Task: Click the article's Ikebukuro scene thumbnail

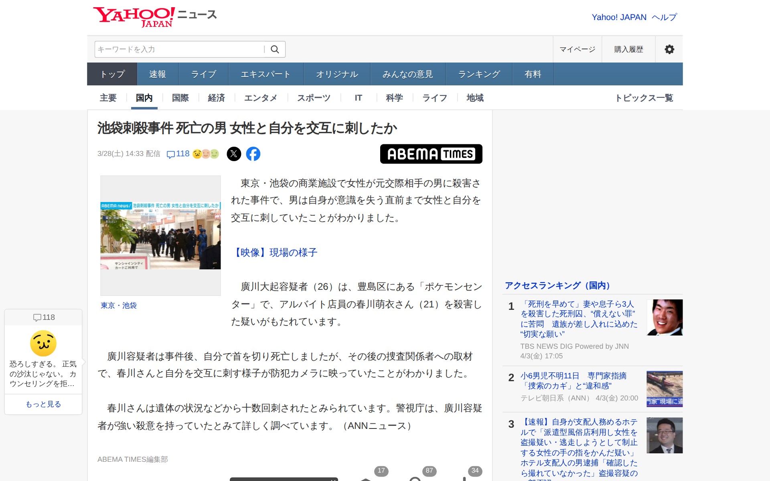Action: pos(160,236)
